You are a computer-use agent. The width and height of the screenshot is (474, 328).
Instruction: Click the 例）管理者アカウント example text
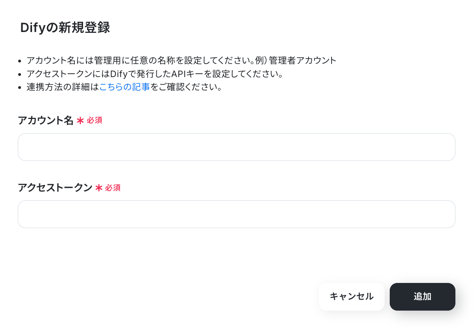[296, 60]
